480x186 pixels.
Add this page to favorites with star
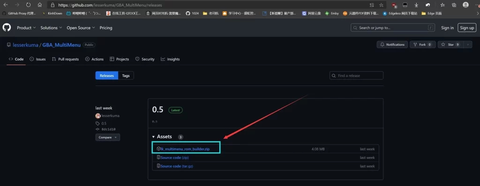pyautogui.click(x=381, y=5)
